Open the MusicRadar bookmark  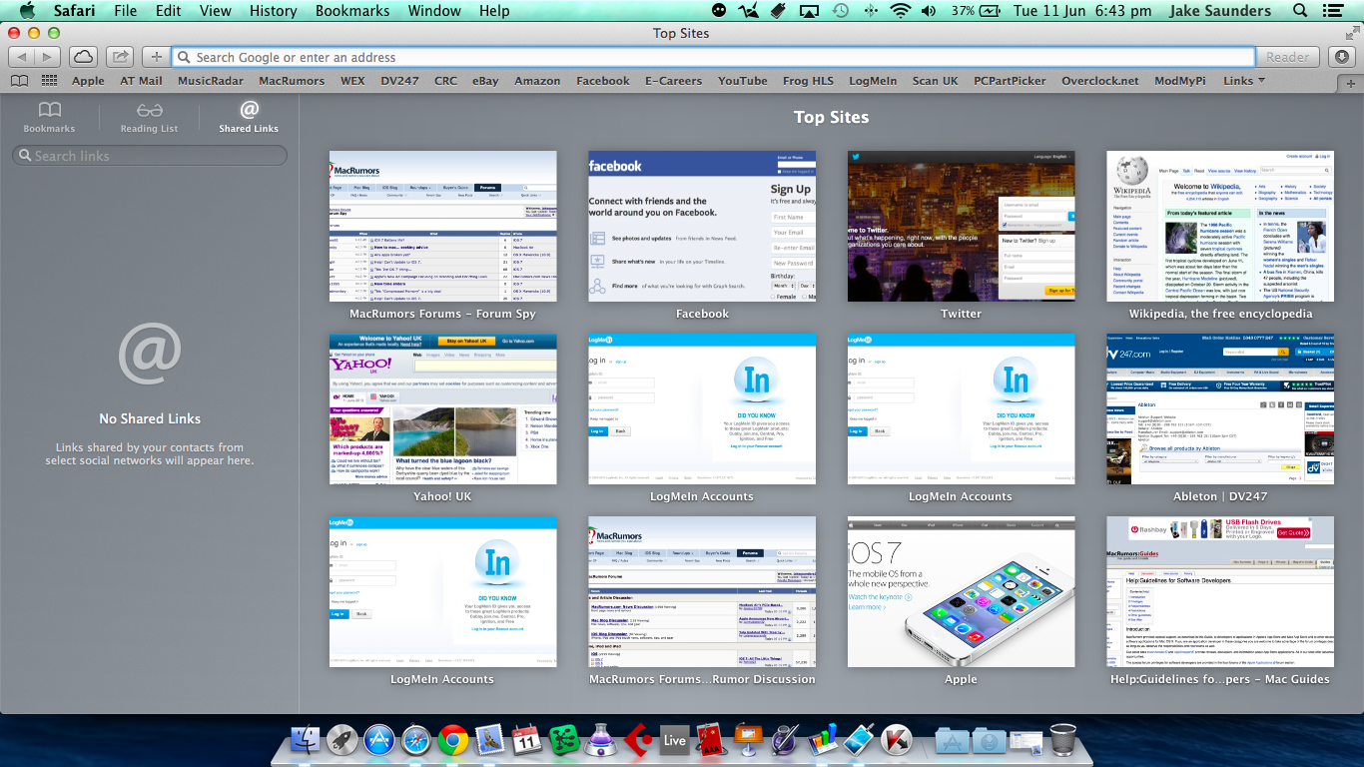coord(210,81)
